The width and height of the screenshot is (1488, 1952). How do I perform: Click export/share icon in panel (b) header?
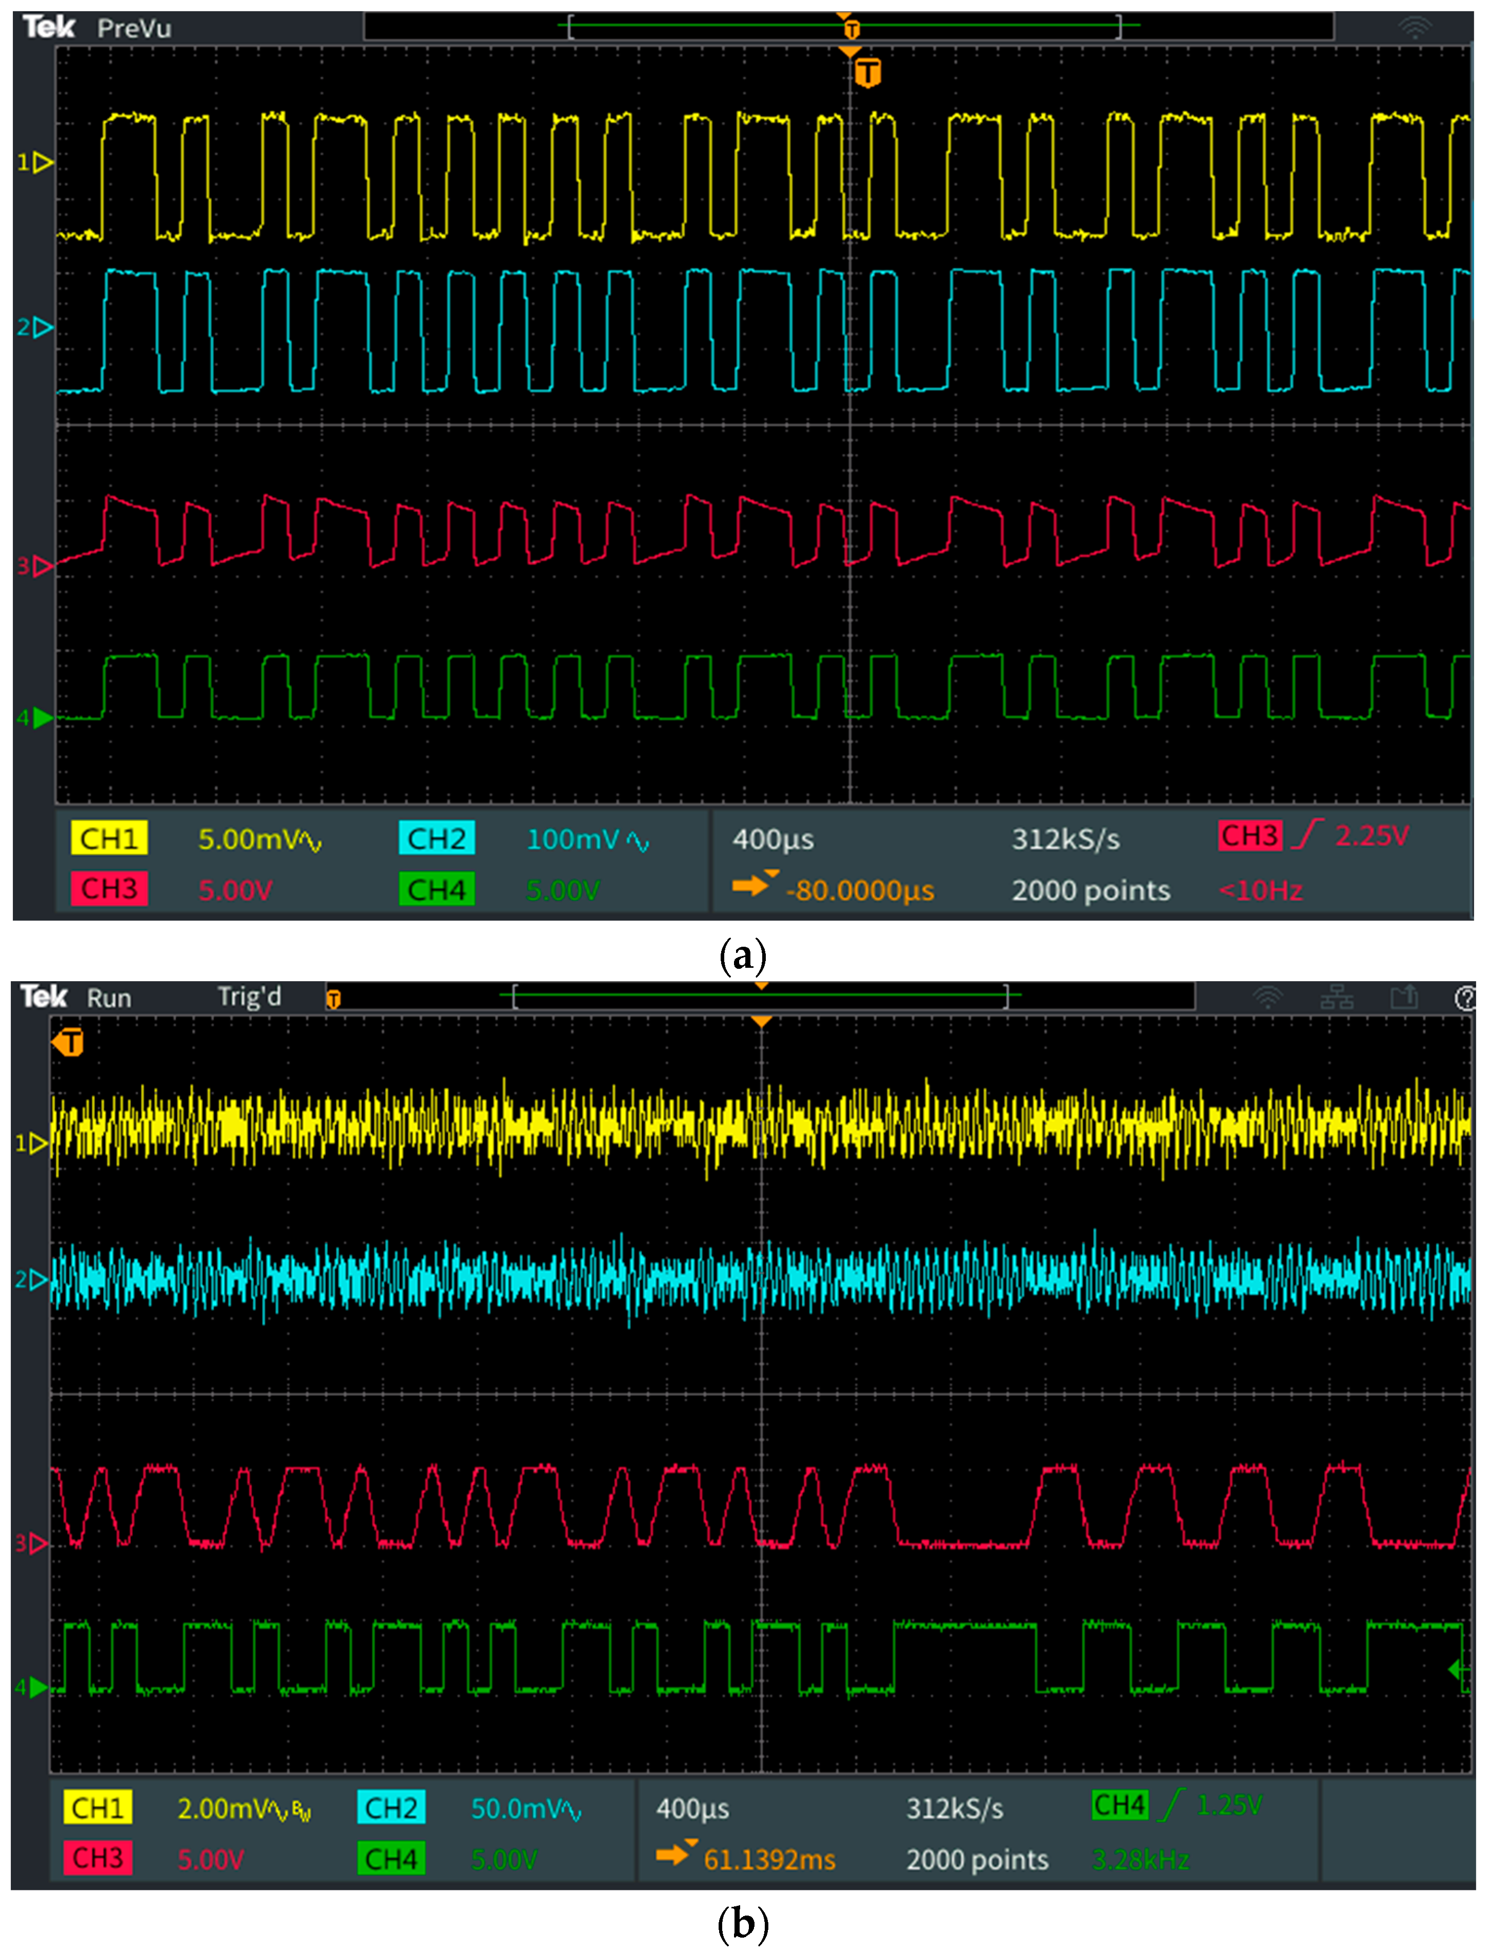point(1404,998)
